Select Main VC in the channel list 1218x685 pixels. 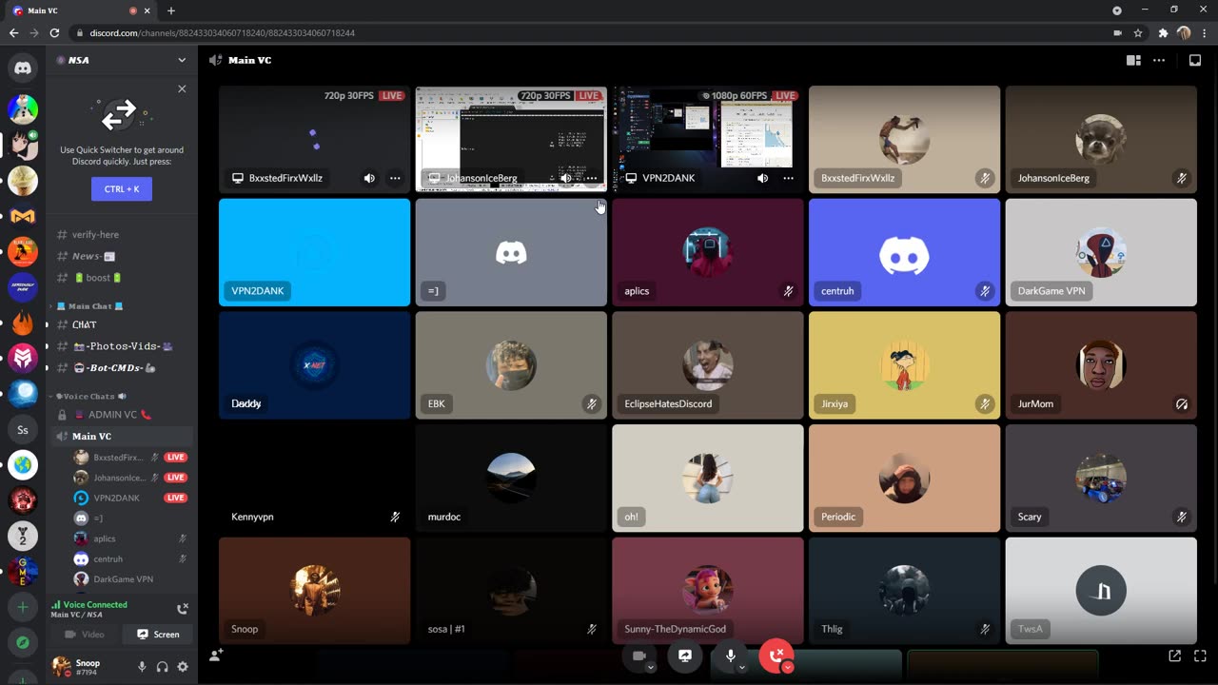click(x=122, y=436)
